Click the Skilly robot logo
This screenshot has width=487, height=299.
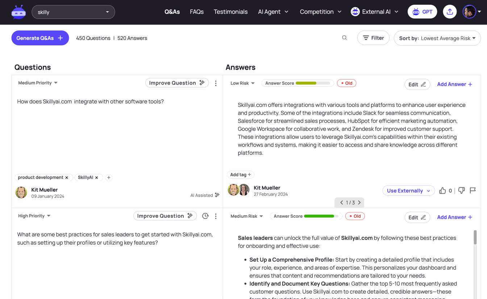click(18, 12)
